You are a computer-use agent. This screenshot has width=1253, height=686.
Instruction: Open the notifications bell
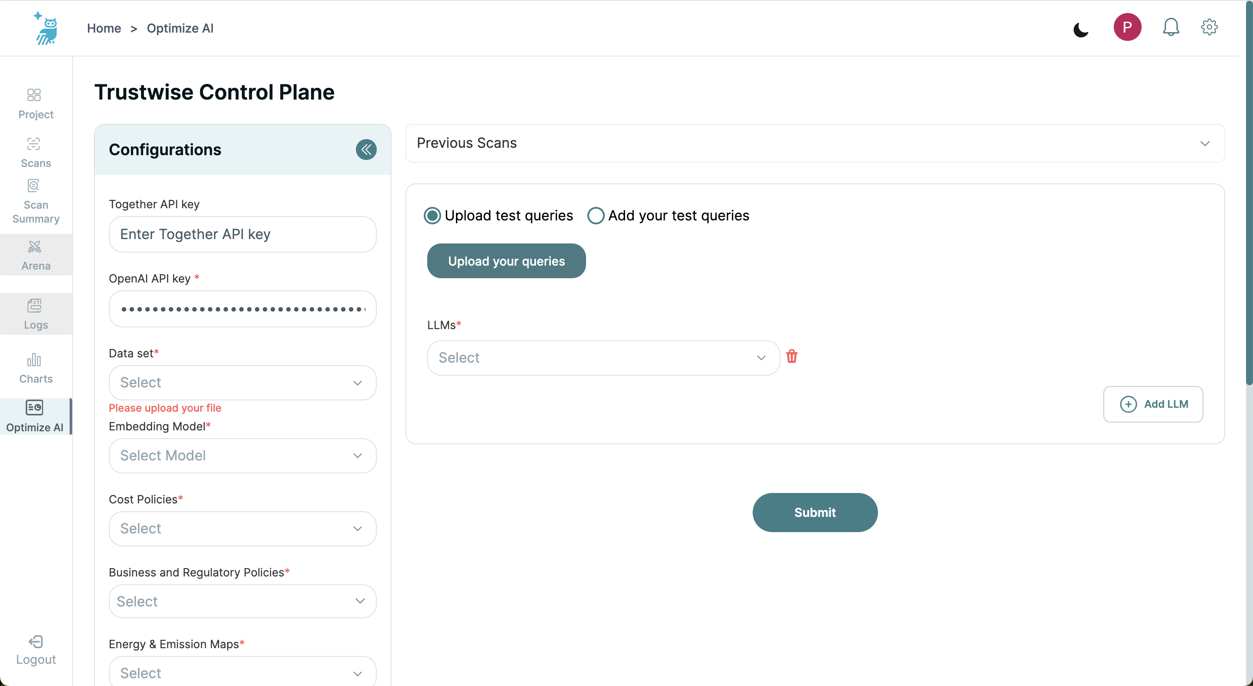tap(1170, 27)
